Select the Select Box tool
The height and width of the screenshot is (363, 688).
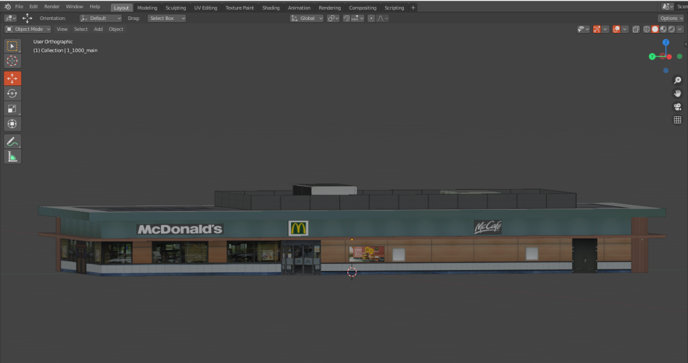[x=12, y=46]
